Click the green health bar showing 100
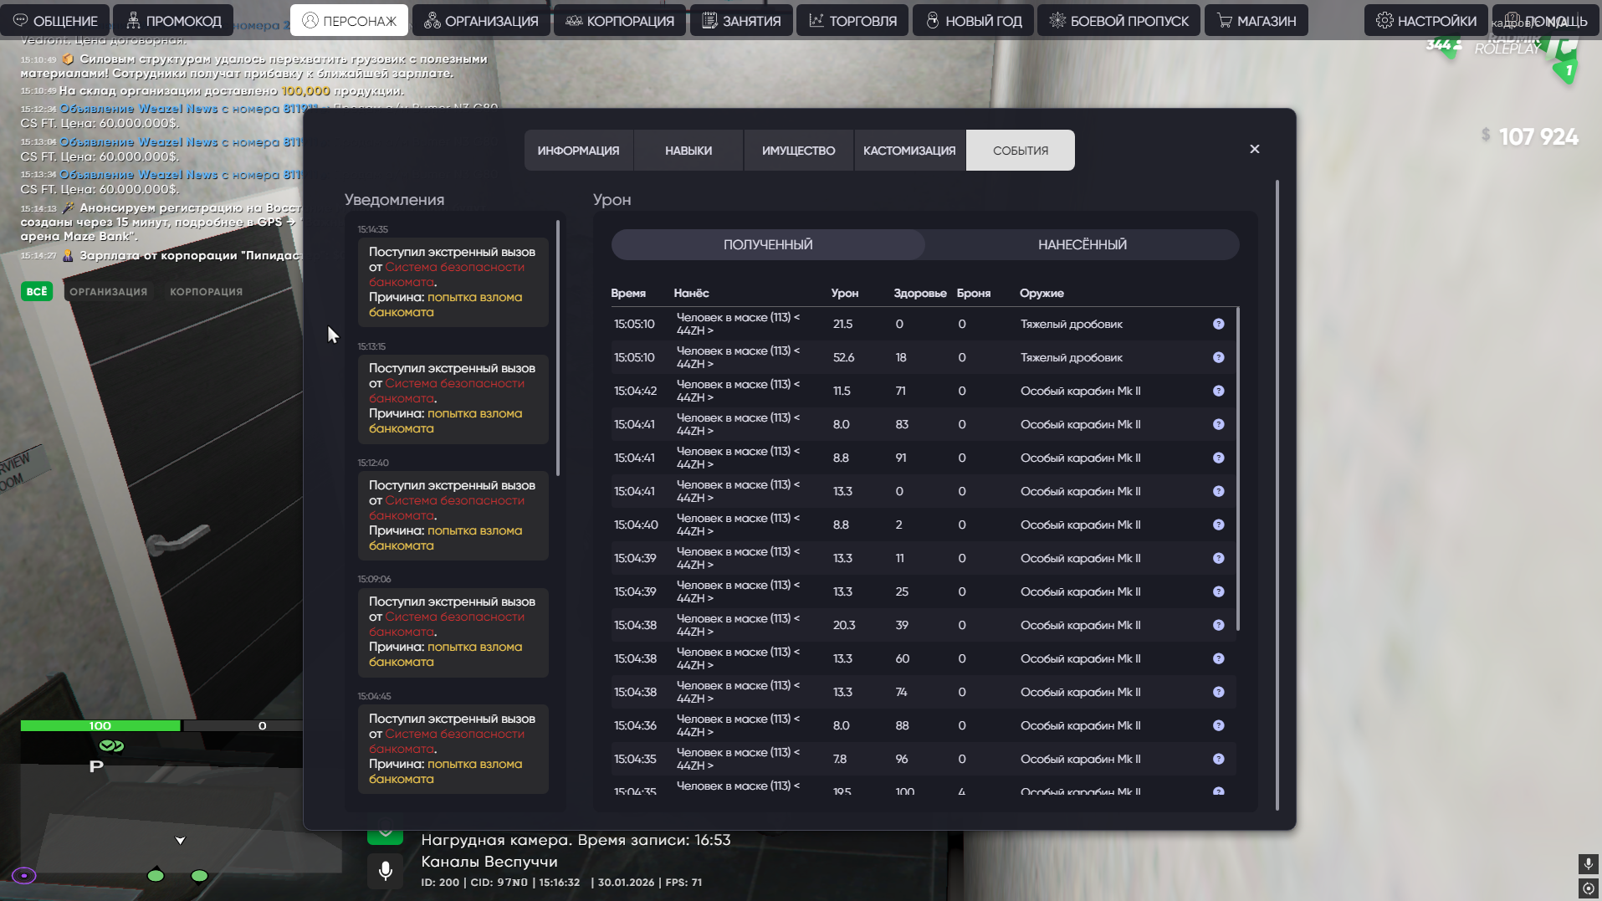The width and height of the screenshot is (1602, 901). click(x=100, y=725)
